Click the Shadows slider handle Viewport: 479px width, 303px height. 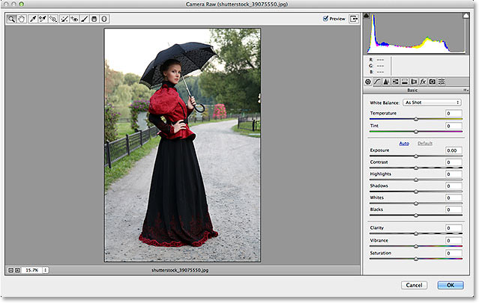[x=416, y=192]
